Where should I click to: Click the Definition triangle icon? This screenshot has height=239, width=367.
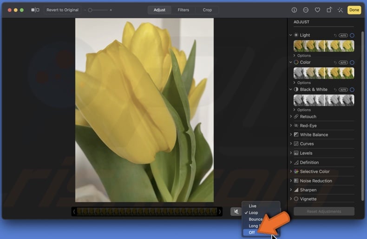pos(296,163)
